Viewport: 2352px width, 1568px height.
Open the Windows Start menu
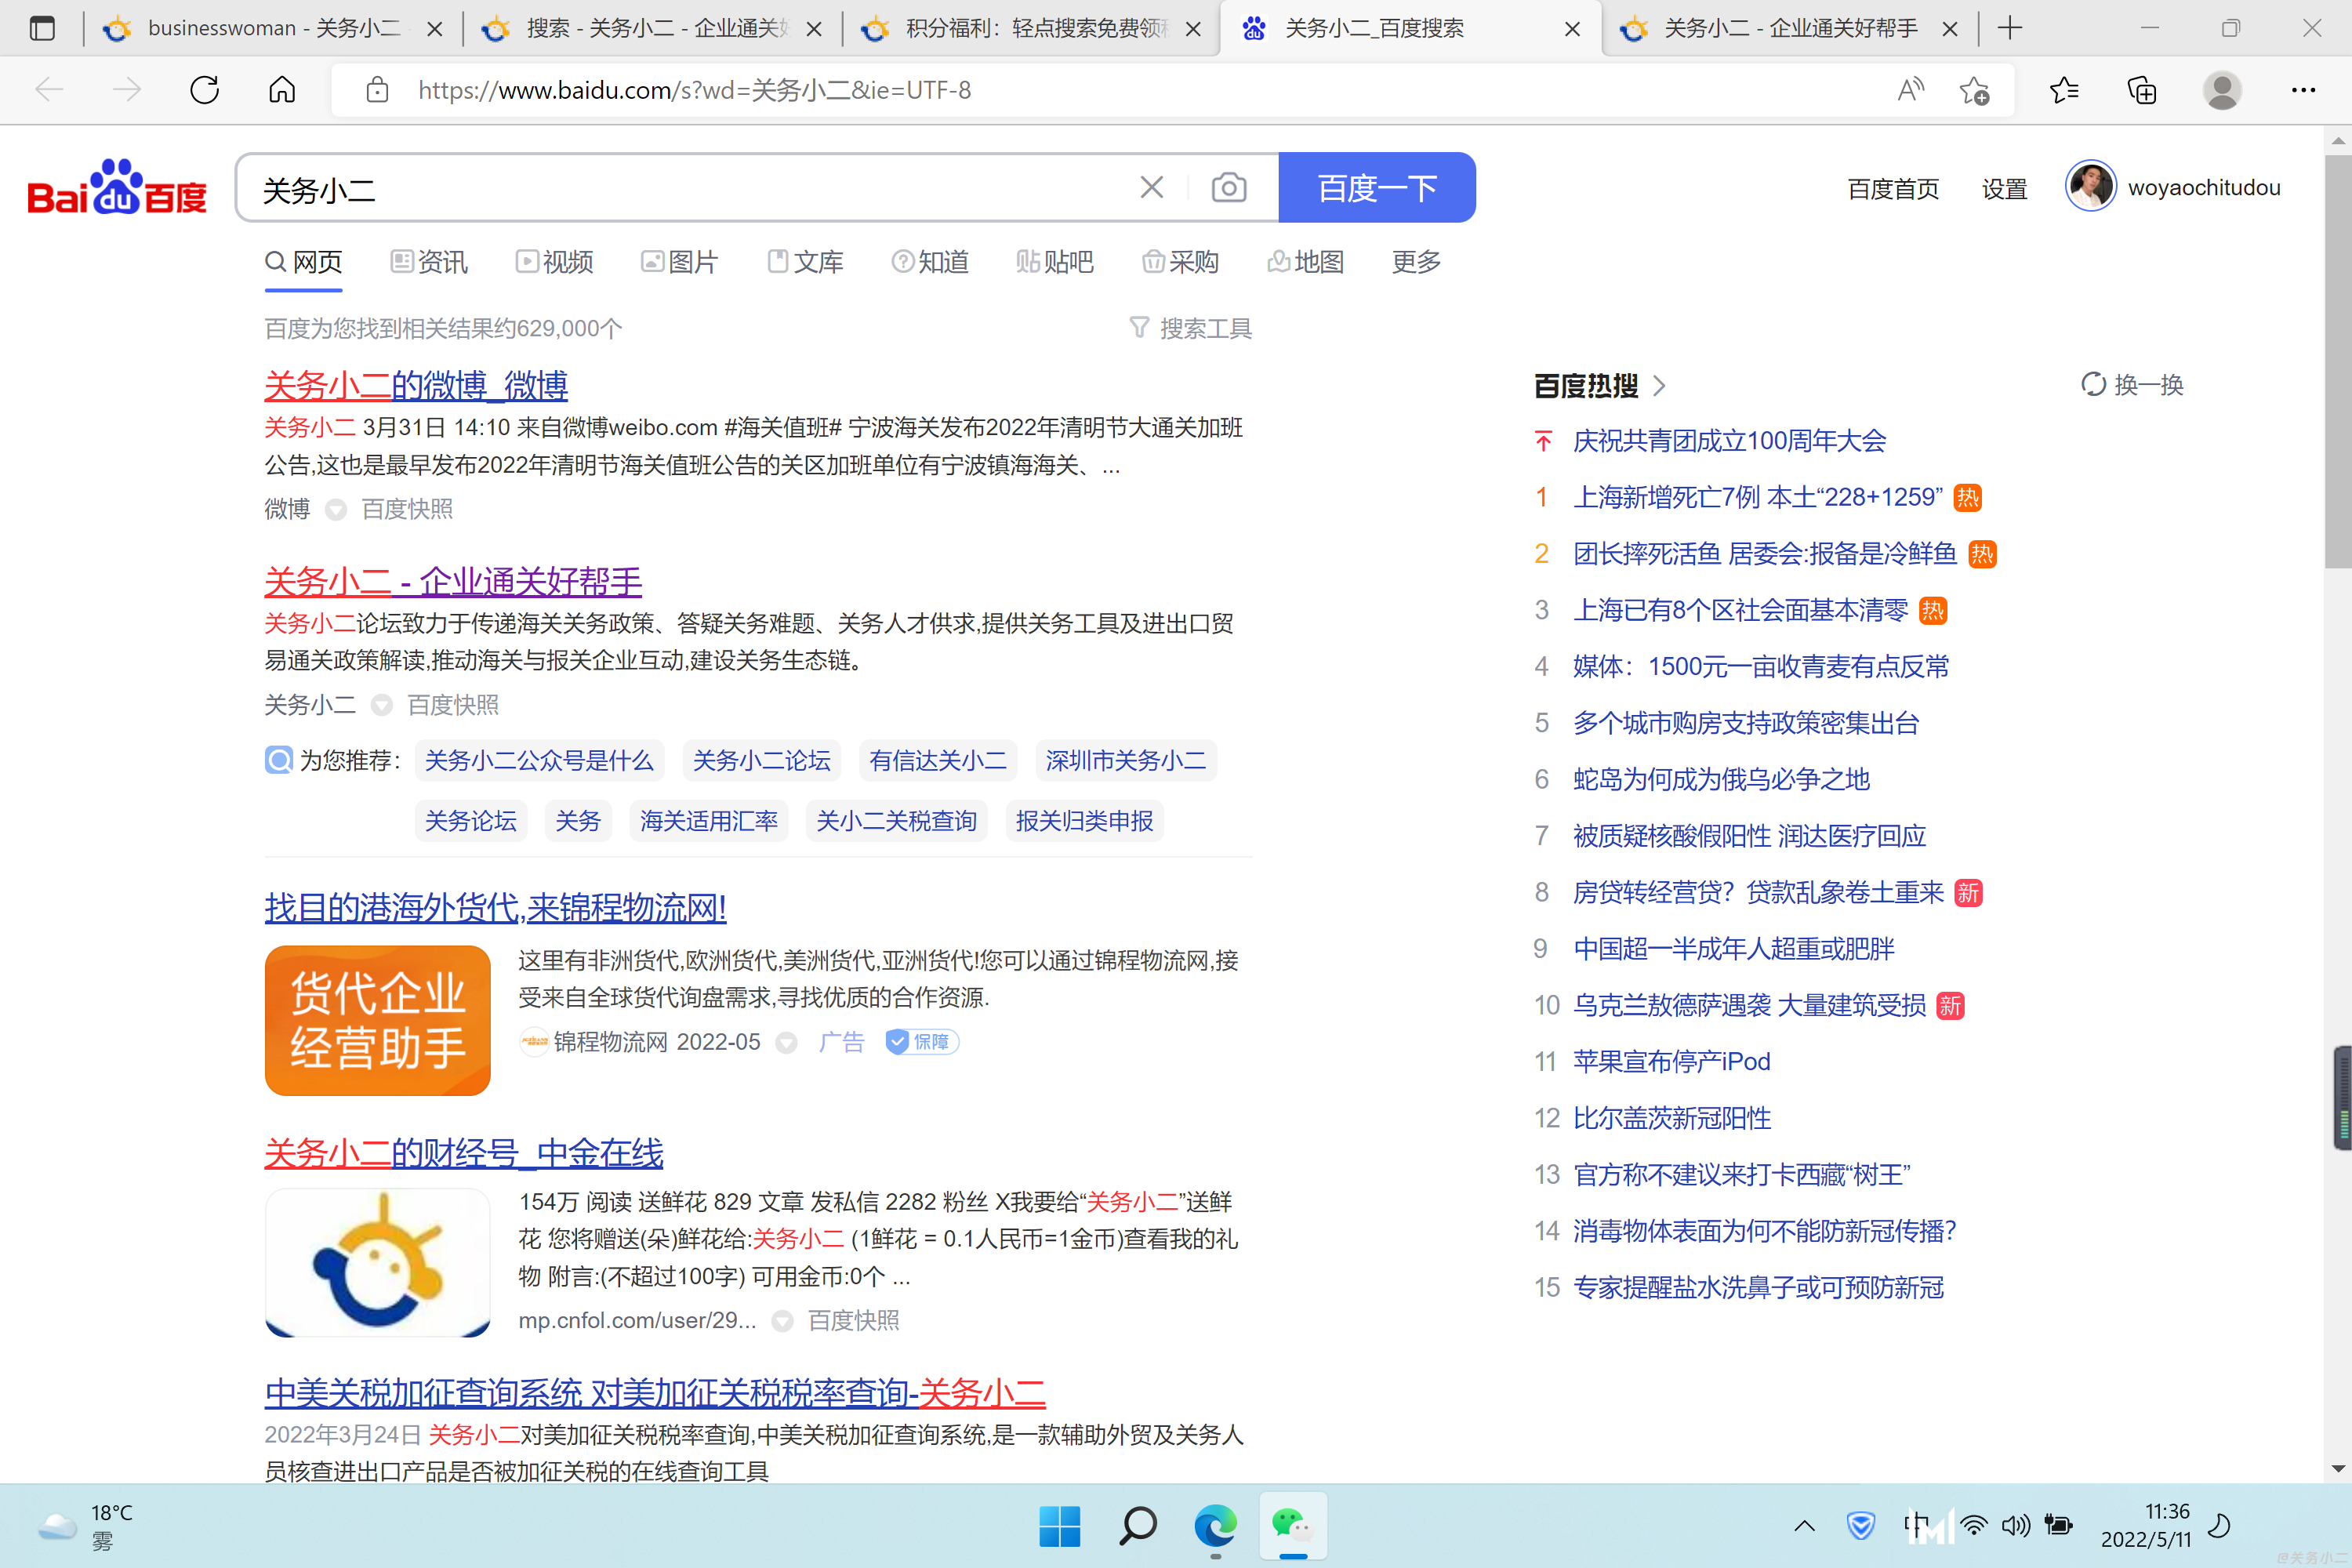coord(1060,1526)
